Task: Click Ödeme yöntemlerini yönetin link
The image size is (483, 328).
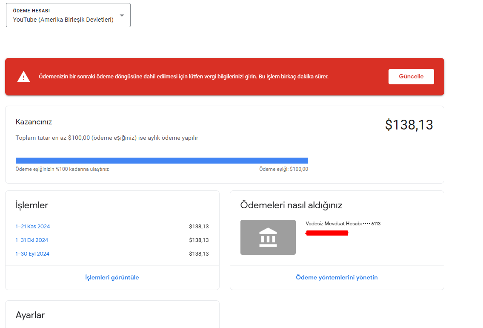Action: (337, 277)
